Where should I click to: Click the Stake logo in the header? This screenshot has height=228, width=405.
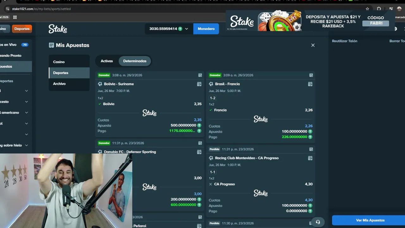(x=58, y=29)
